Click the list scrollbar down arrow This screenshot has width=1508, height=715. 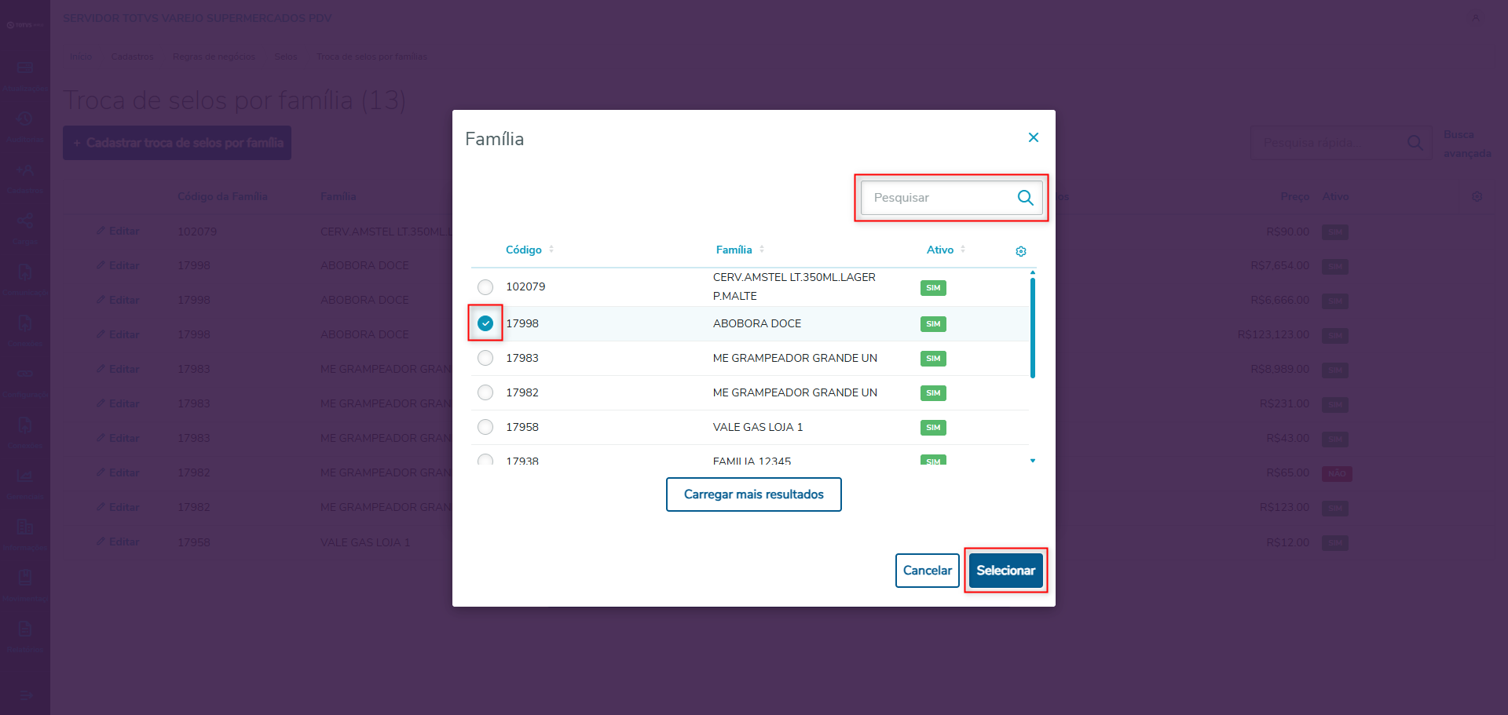1033,461
